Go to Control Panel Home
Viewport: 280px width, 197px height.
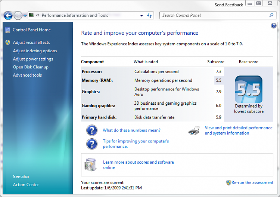pyautogui.click(x=32, y=30)
